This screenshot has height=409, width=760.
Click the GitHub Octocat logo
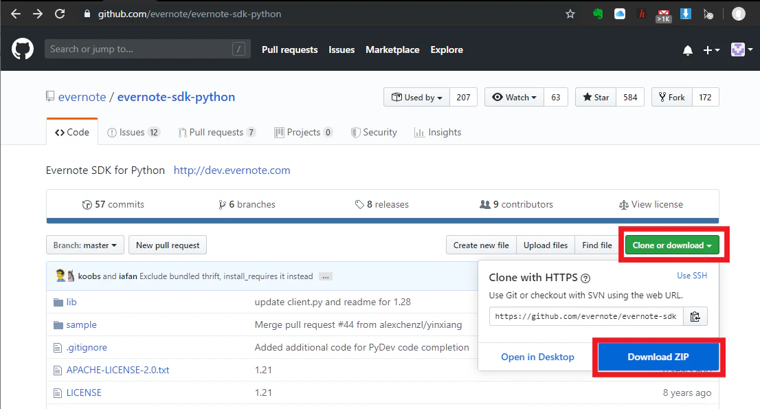pyautogui.click(x=23, y=49)
